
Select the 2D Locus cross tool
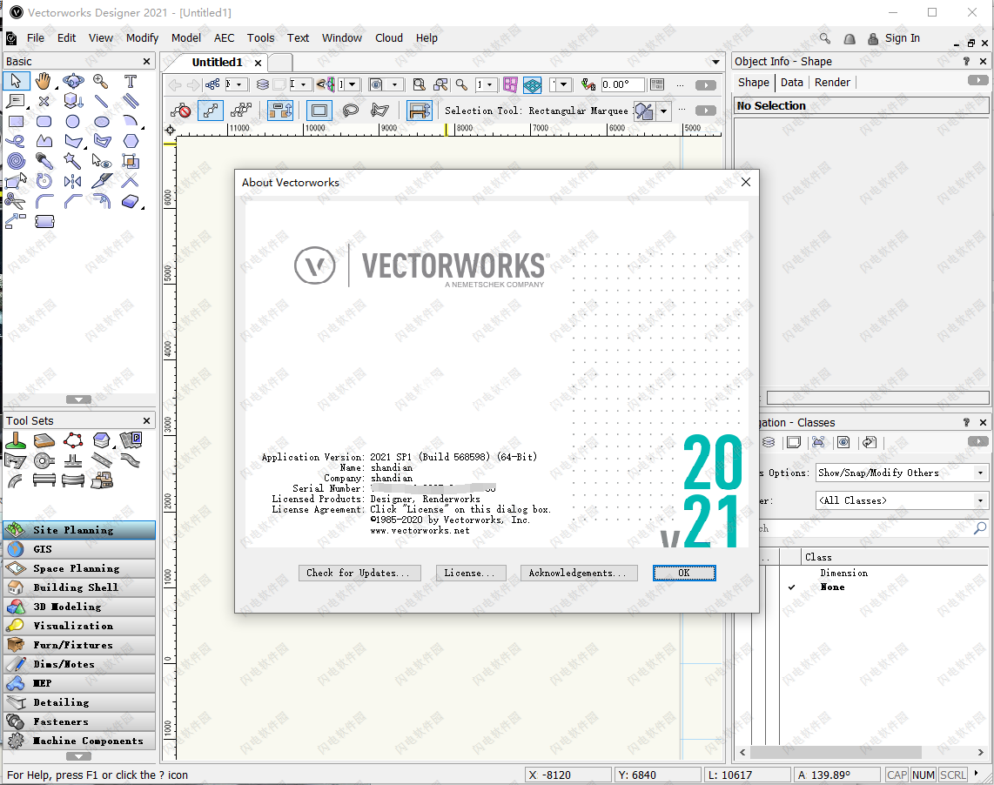tap(44, 101)
